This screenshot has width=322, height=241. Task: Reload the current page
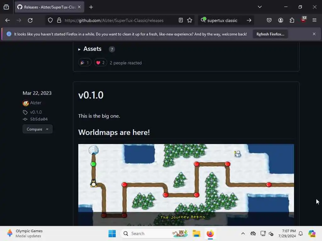(30, 20)
